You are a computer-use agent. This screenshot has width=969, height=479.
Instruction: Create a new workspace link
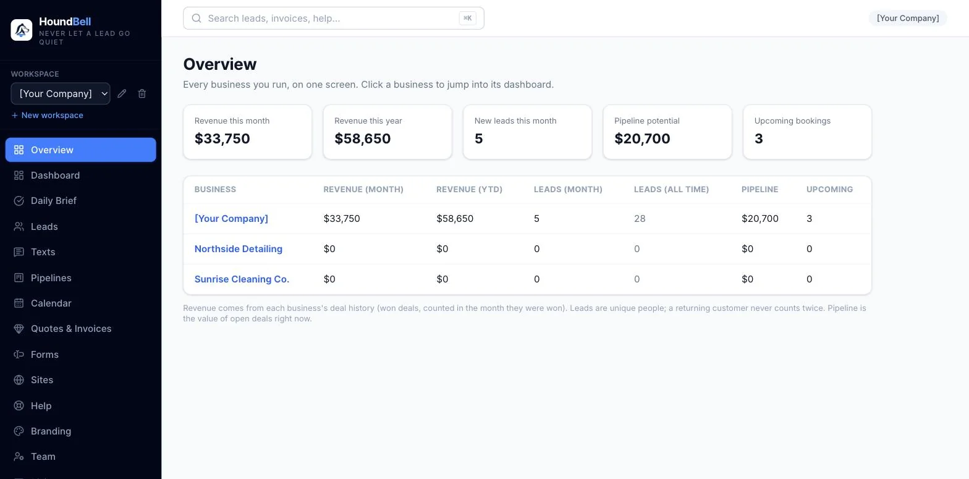click(x=48, y=115)
